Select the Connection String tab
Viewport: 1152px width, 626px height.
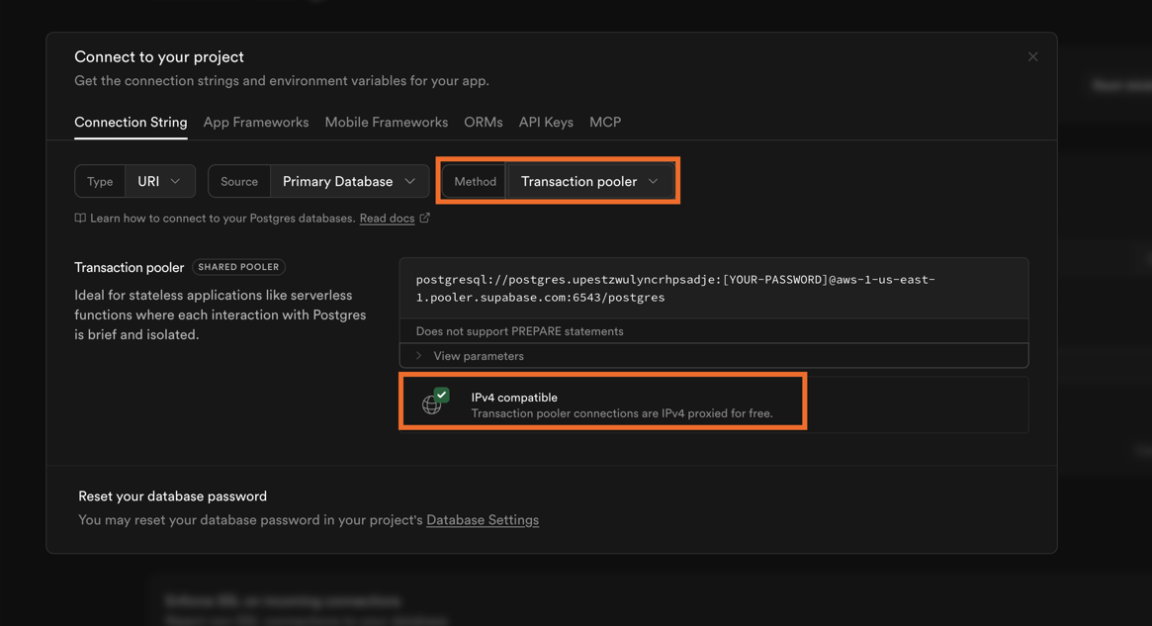pos(131,123)
